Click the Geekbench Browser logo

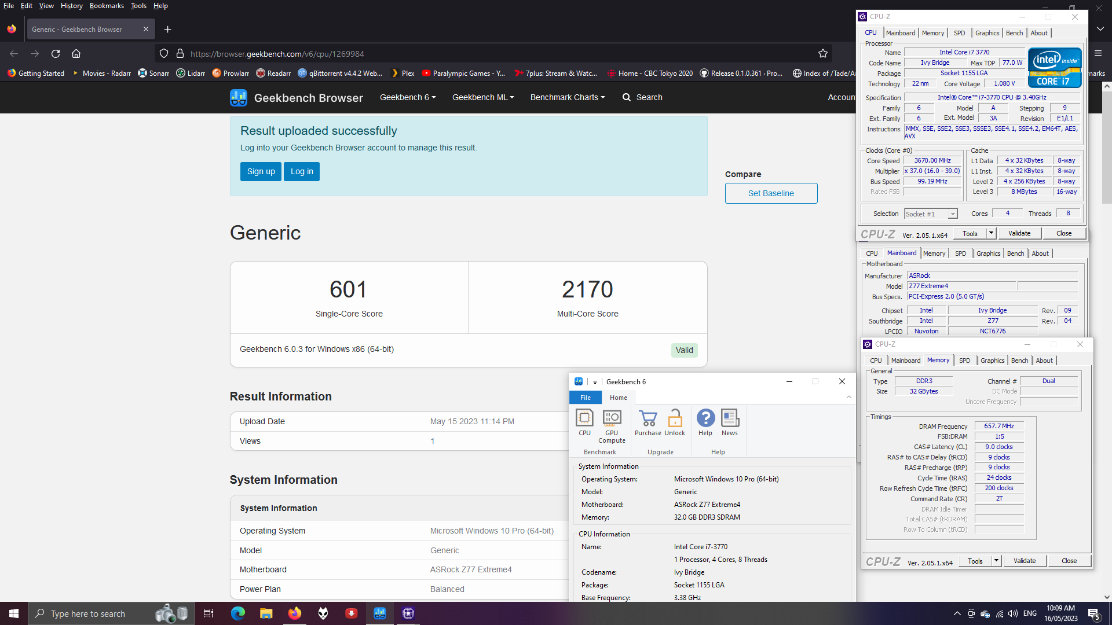(x=297, y=98)
